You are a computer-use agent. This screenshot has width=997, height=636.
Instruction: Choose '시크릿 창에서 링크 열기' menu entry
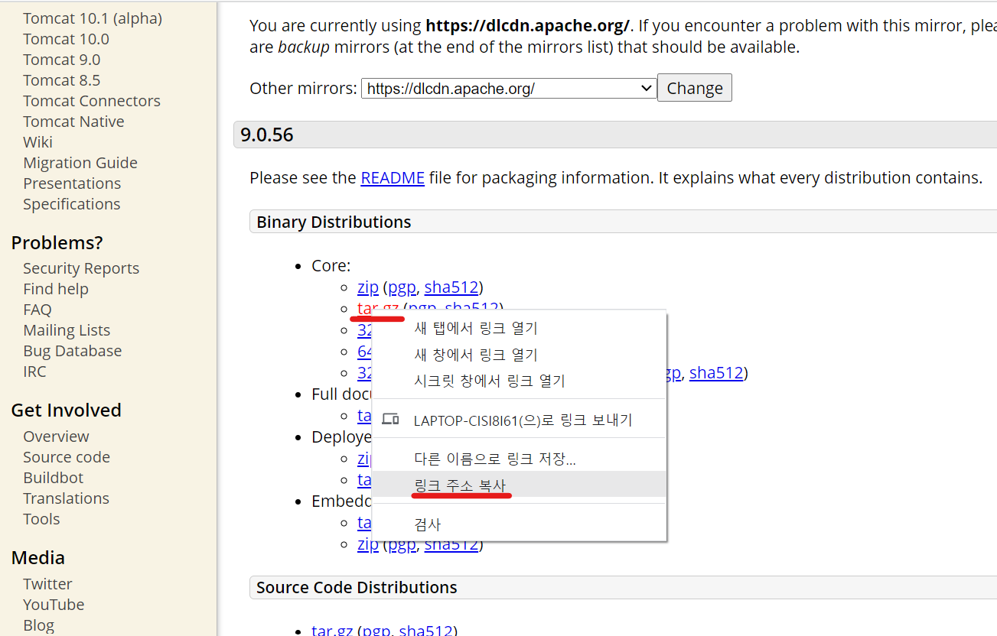click(519, 381)
